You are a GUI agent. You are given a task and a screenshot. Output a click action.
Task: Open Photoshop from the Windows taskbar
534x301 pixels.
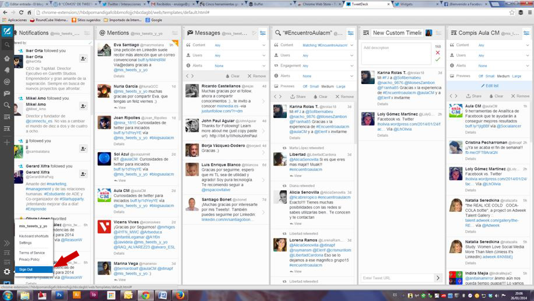(60, 295)
